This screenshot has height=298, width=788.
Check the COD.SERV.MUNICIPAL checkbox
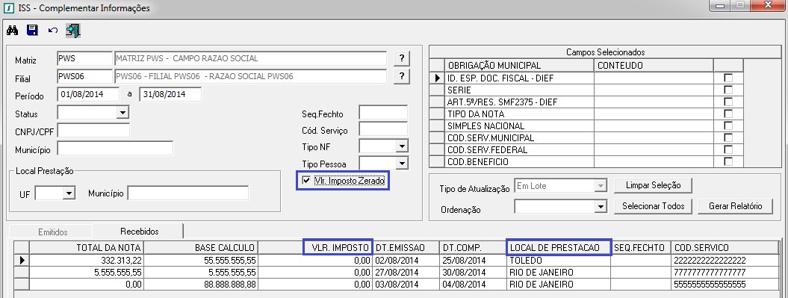point(727,137)
